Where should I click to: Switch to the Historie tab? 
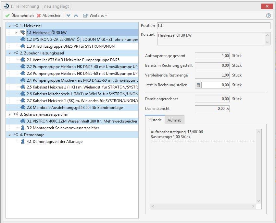pyautogui.click(x=155, y=120)
